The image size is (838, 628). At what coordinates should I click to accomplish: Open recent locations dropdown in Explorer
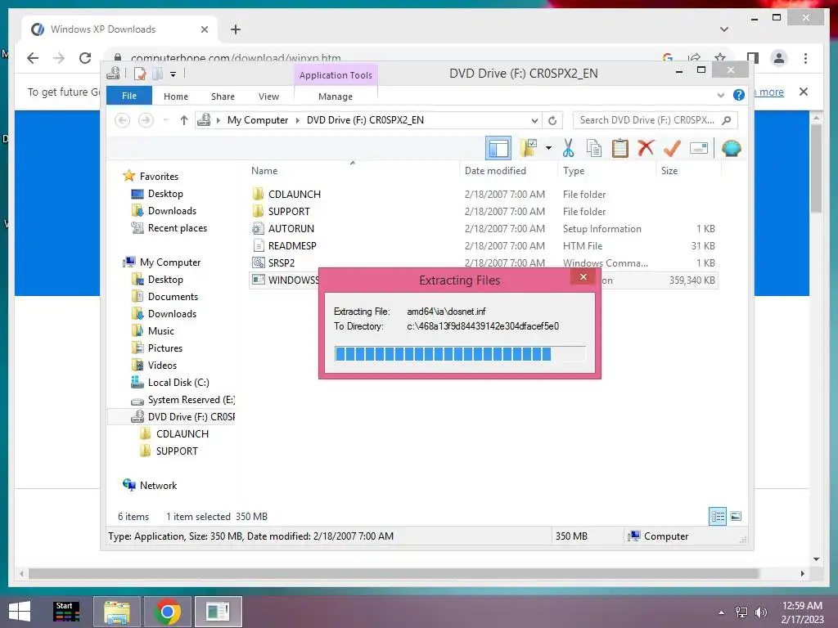tap(165, 120)
